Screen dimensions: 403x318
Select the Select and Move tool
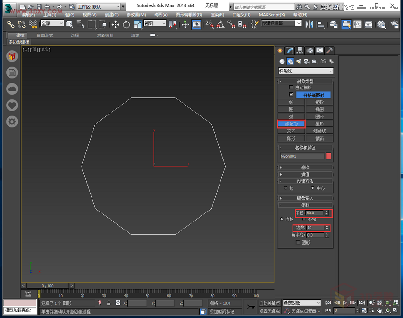116,24
